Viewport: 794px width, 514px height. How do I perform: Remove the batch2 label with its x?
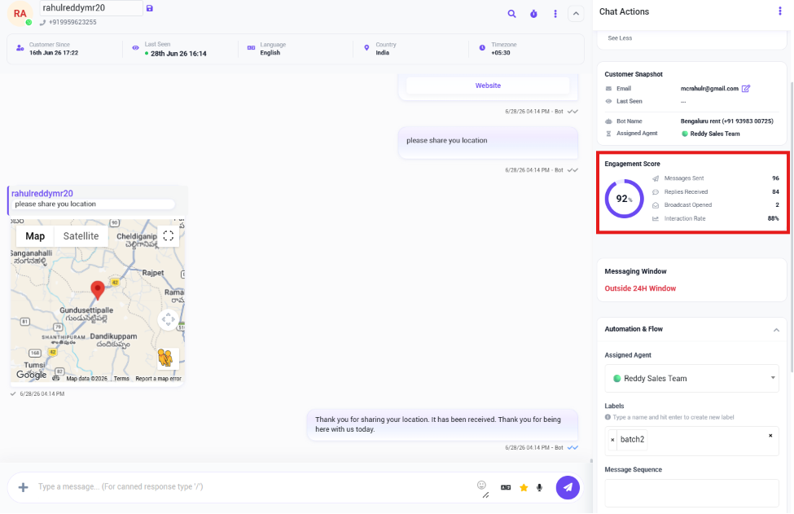(612, 440)
